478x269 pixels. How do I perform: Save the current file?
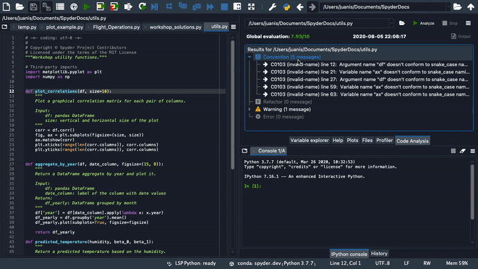click(x=33, y=6)
